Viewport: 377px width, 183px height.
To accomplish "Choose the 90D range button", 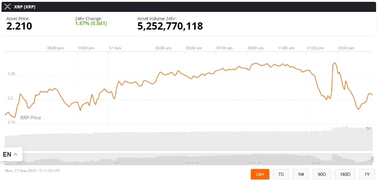I will [x=322, y=174].
